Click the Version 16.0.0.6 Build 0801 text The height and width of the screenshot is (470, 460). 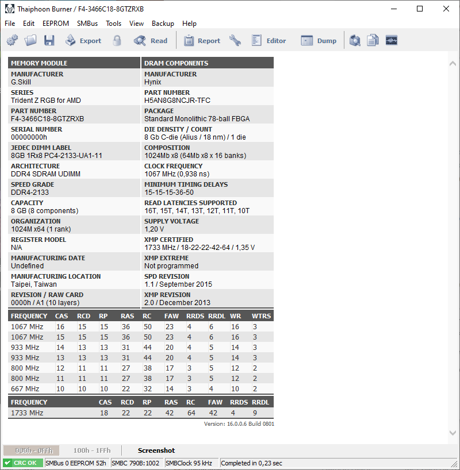pyautogui.click(x=239, y=424)
